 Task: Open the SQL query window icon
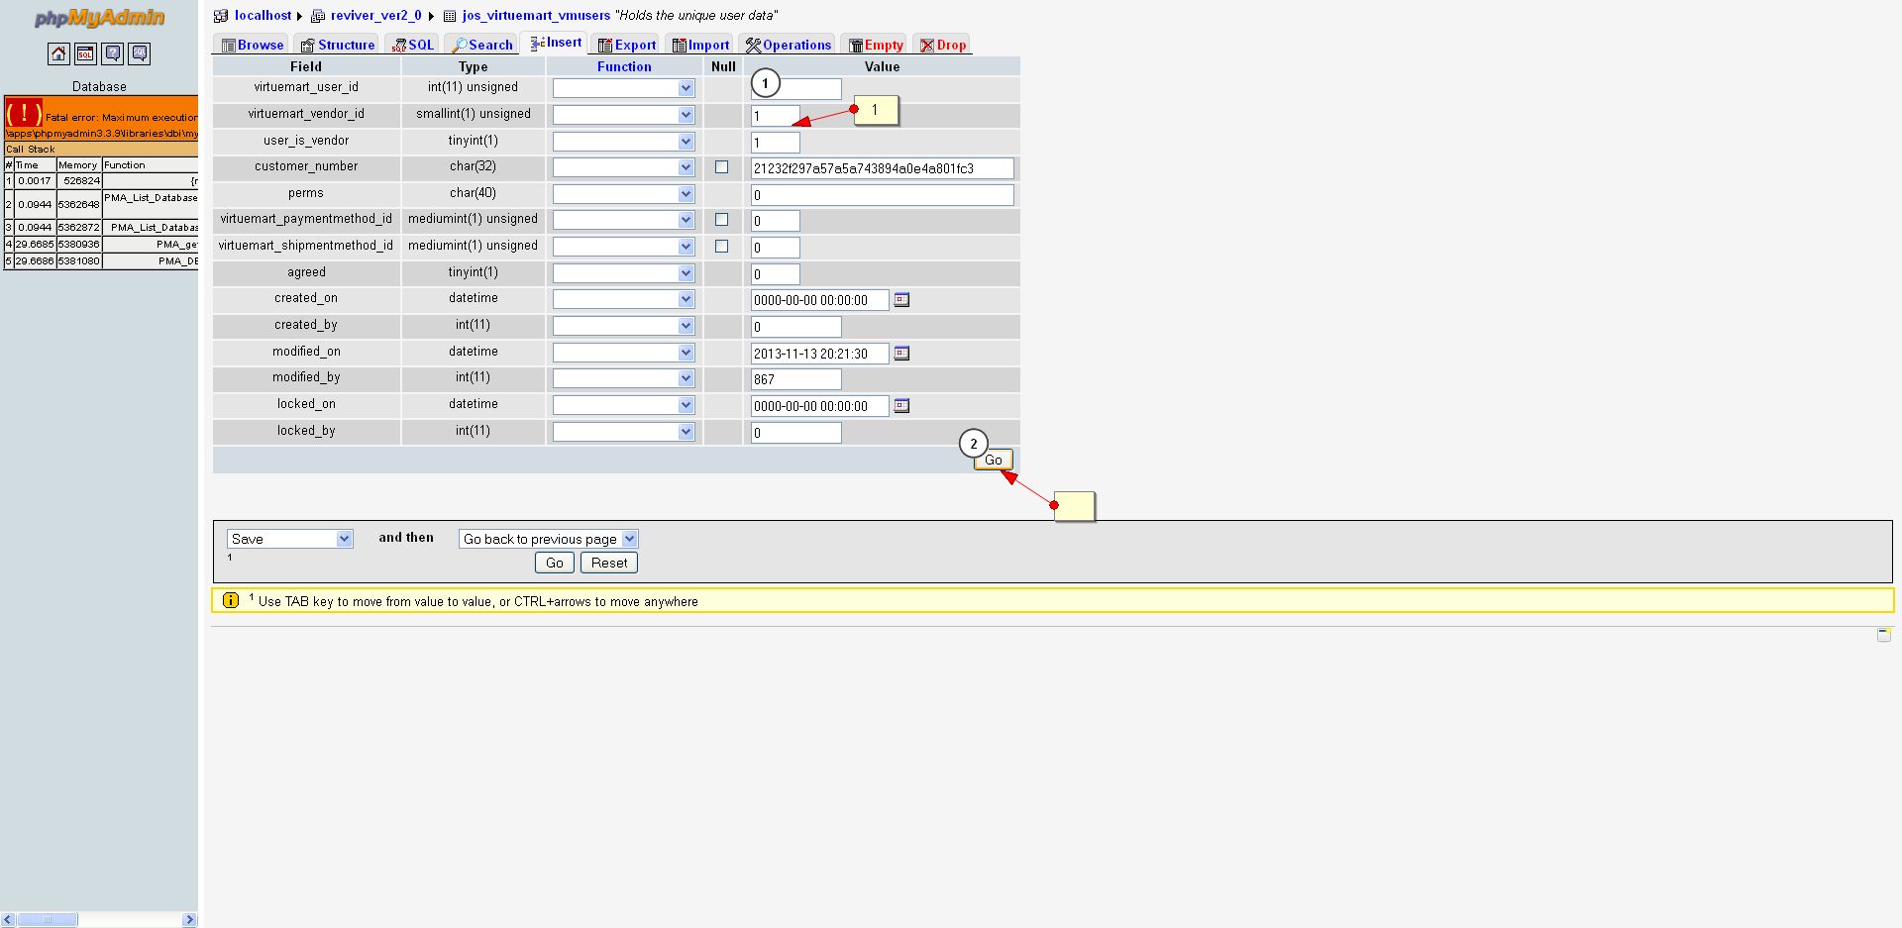click(x=86, y=53)
